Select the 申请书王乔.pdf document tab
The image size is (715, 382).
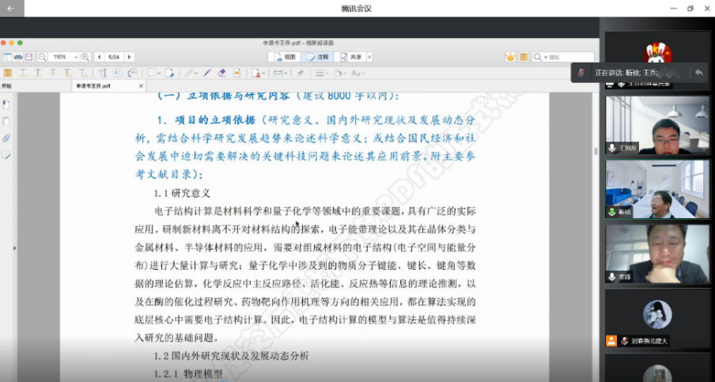[93, 85]
